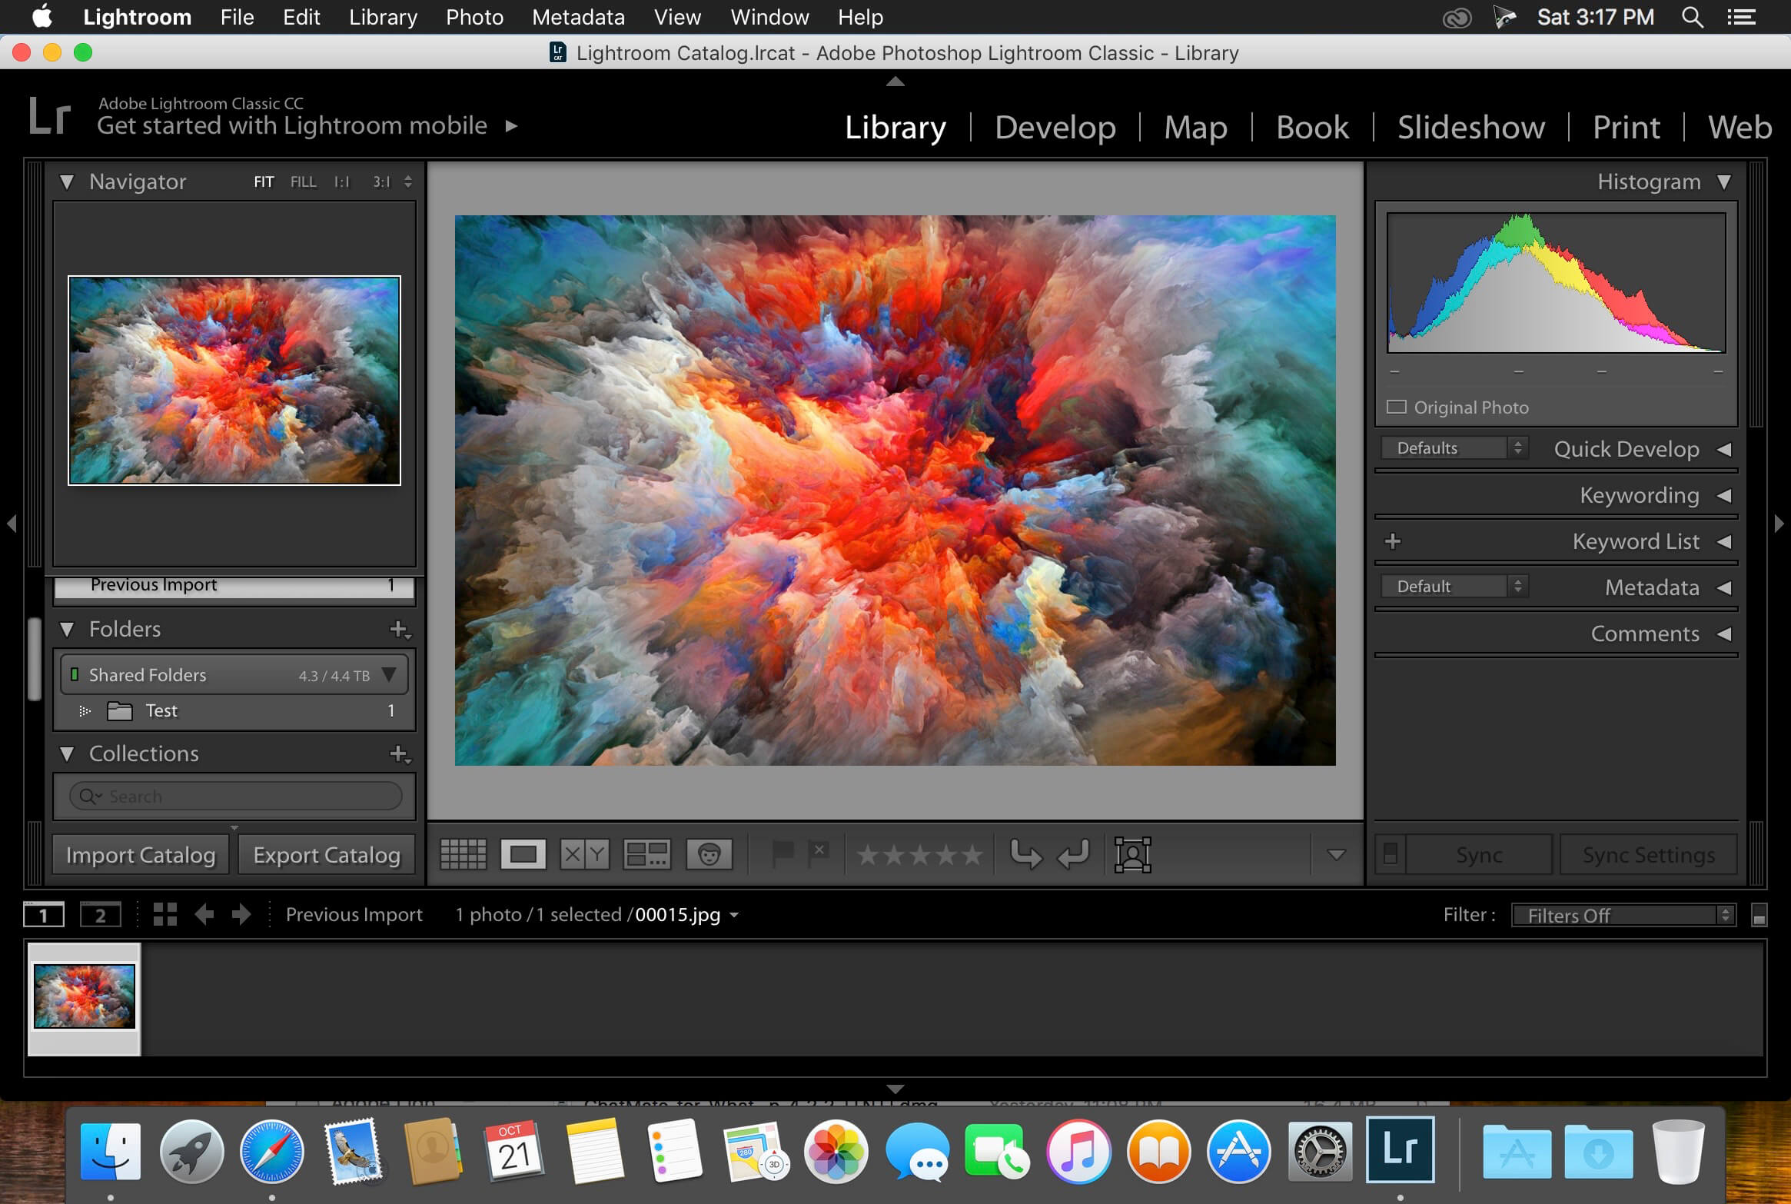Click the Import Catalog button

[140, 852]
